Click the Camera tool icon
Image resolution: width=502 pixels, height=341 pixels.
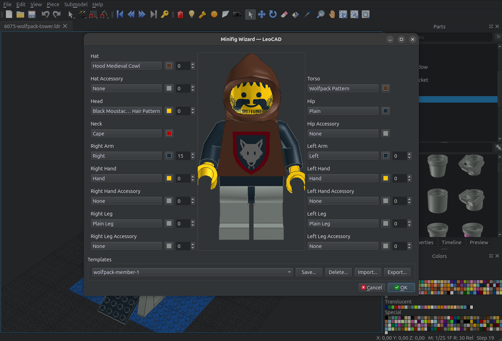tap(237, 14)
